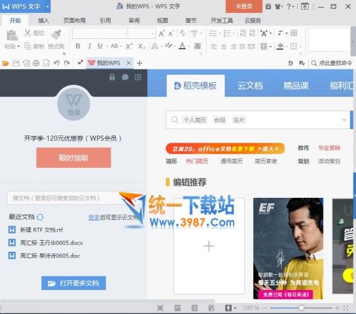Click the undo arrow icon
Viewport: 356px width, 314px height.
pos(56,63)
